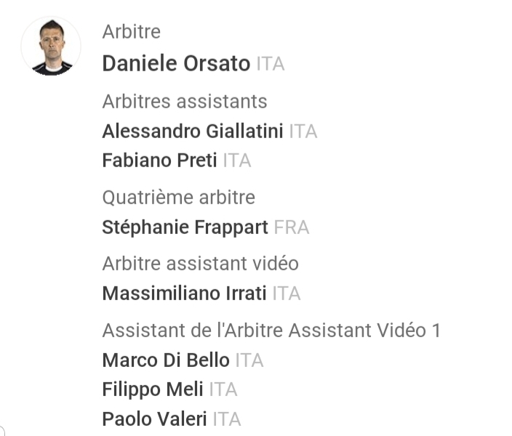This screenshot has width=512, height=436.
Task: Click the "Arbitre assistant vidéo" heading
Action: coord(200,263)
